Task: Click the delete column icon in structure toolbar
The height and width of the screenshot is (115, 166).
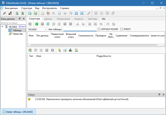Action: click(x=59, y=24)
